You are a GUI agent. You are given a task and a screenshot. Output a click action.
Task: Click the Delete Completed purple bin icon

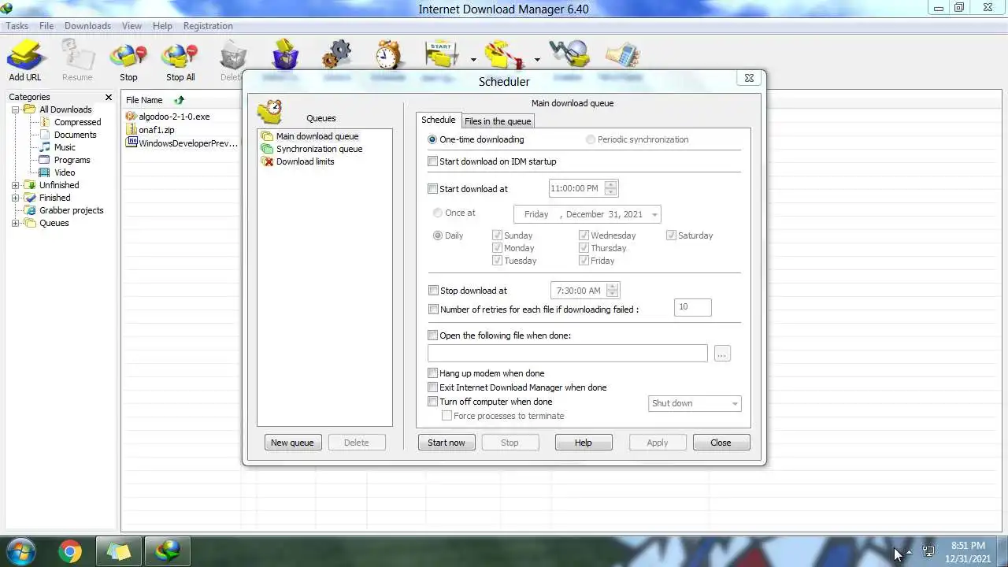click(285, 55)
